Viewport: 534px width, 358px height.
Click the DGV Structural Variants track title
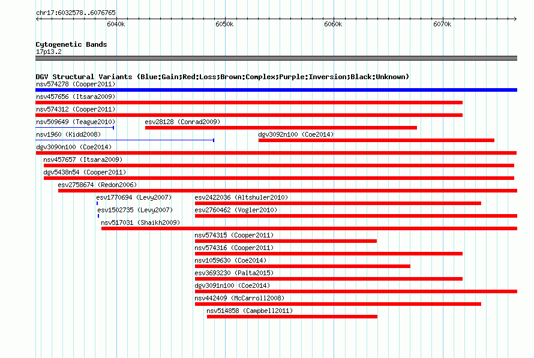click(x=223, y=77)
